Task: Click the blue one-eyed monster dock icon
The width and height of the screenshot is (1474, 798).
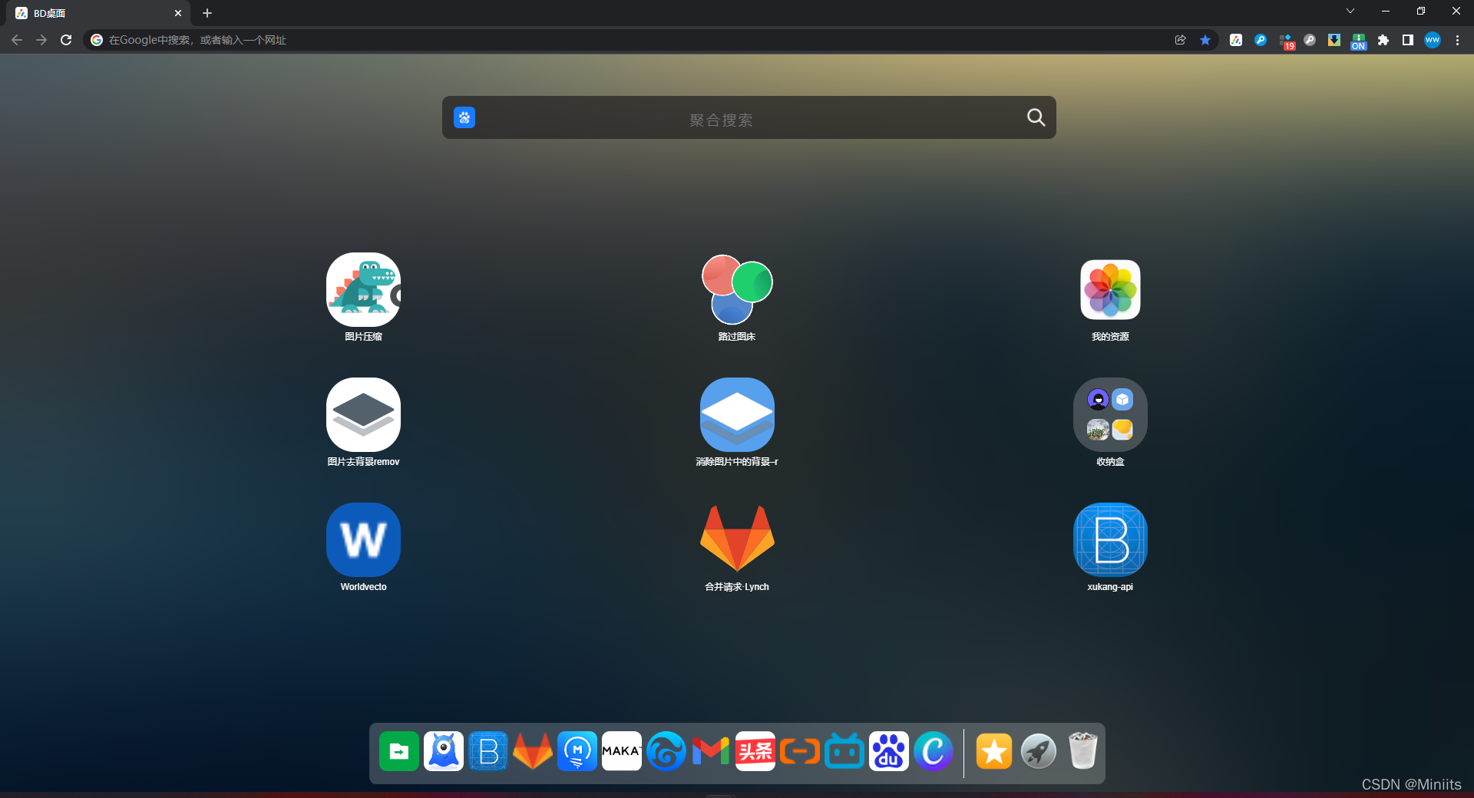Action: [x=444, y=751]
